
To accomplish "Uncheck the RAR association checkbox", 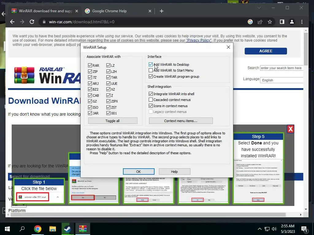I will point(90,65).
